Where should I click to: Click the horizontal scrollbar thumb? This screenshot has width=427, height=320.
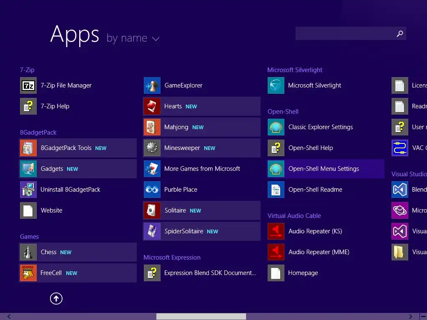click(x=201, y=317)
